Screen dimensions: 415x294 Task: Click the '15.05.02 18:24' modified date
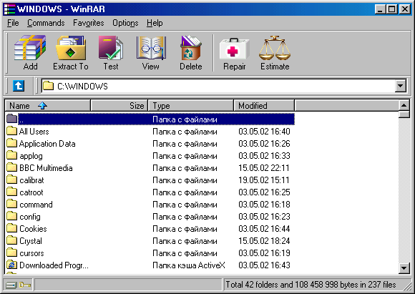264,241
